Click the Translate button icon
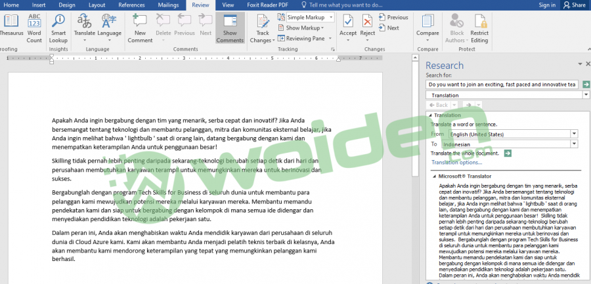The height and width of the screenshot is (284, 591). [x=85, y=21]
